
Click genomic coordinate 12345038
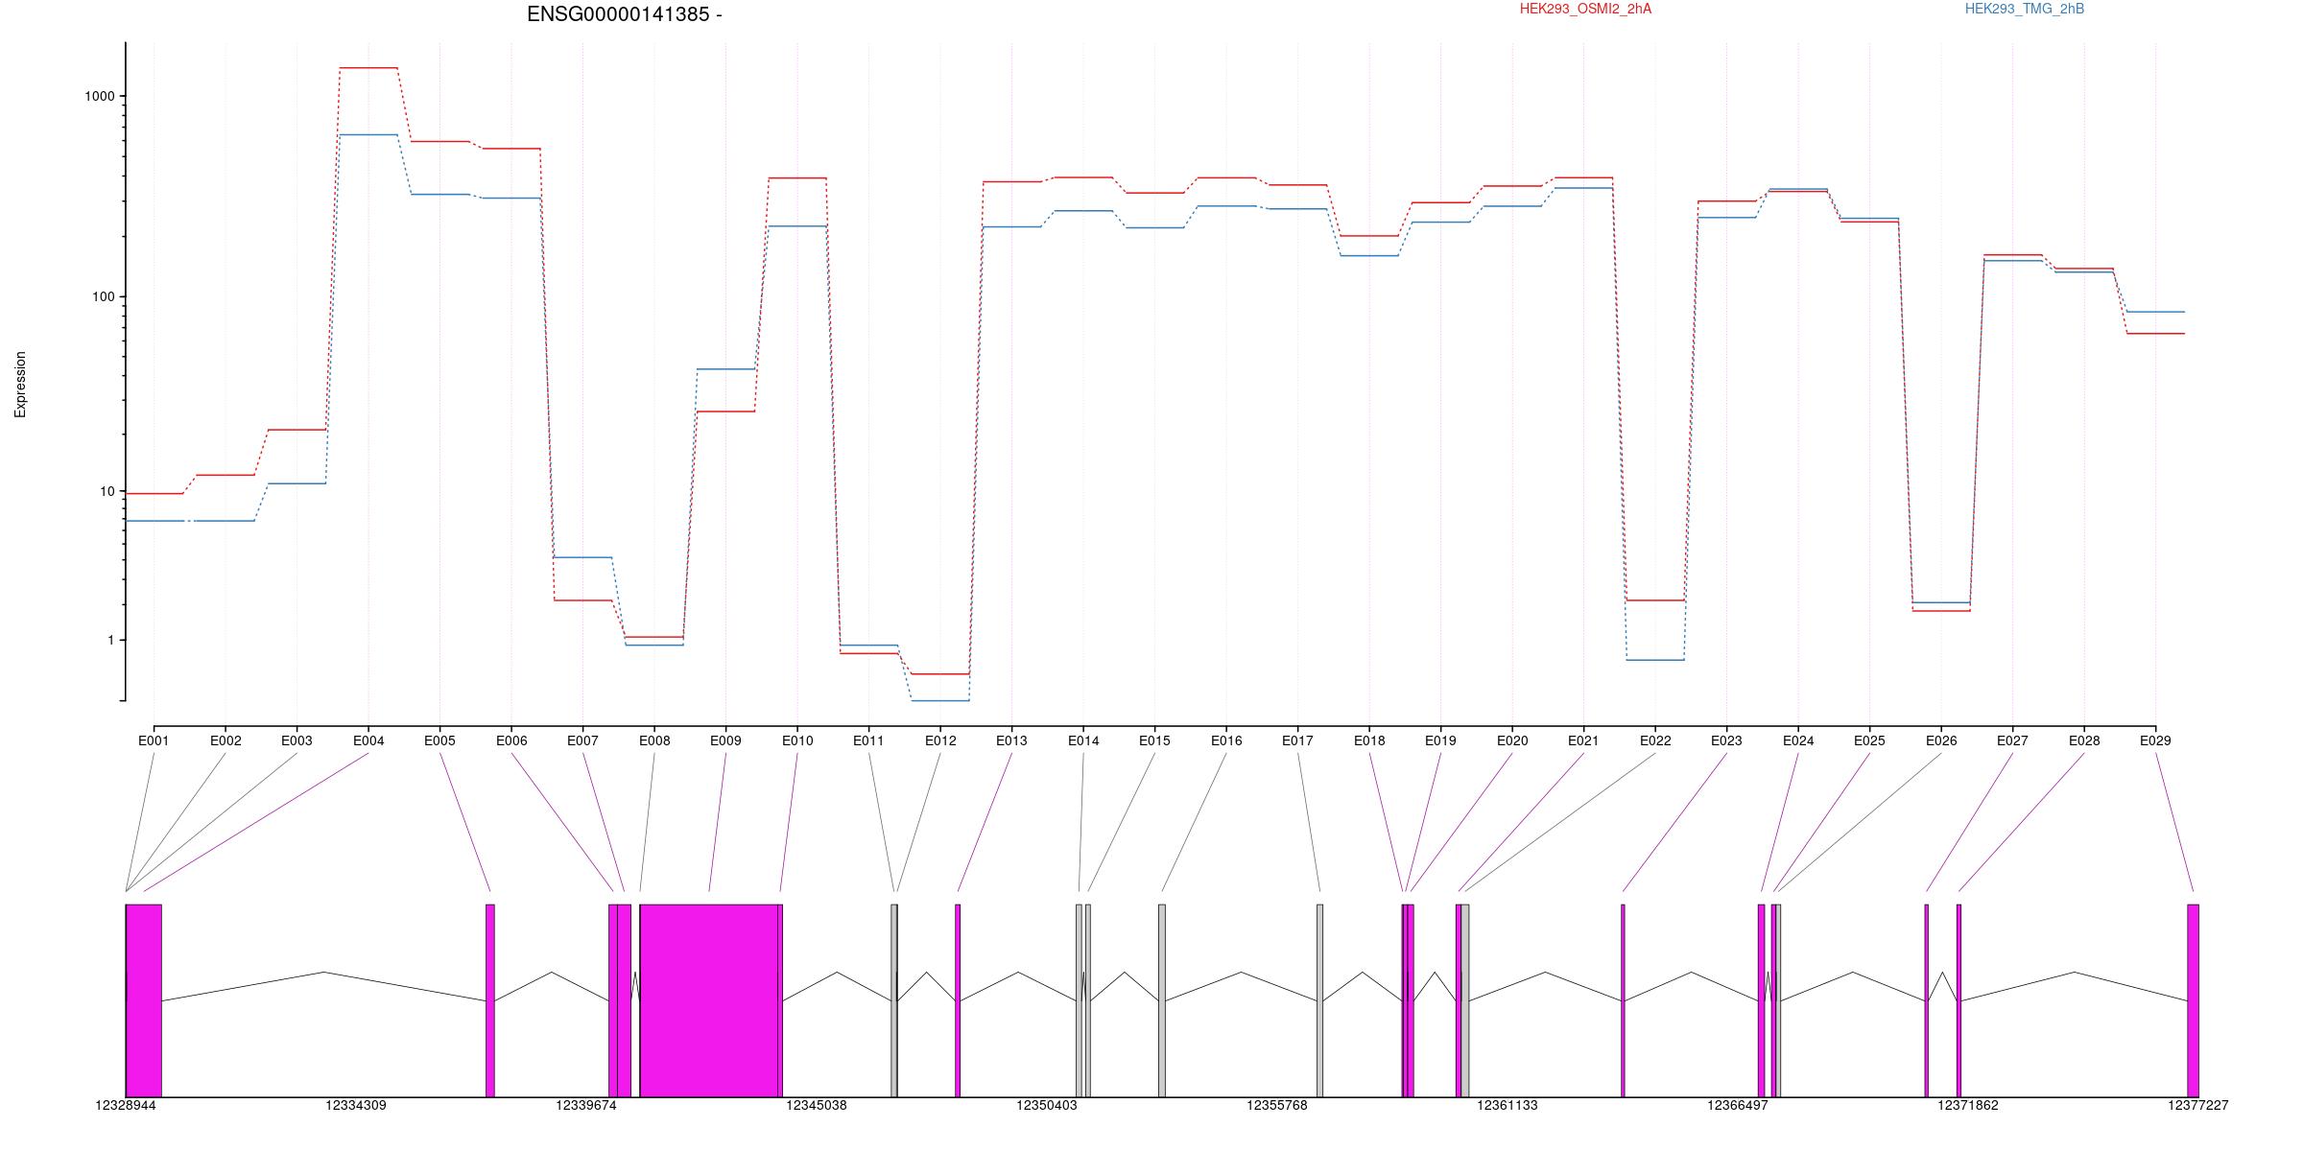tap(817, 1105)
